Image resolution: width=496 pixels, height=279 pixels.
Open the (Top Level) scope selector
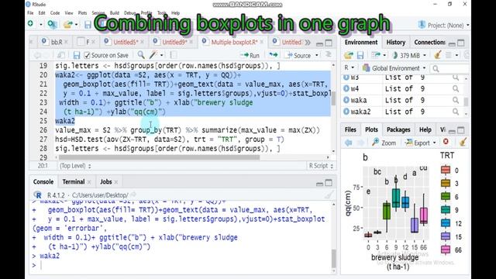(75, 166)
